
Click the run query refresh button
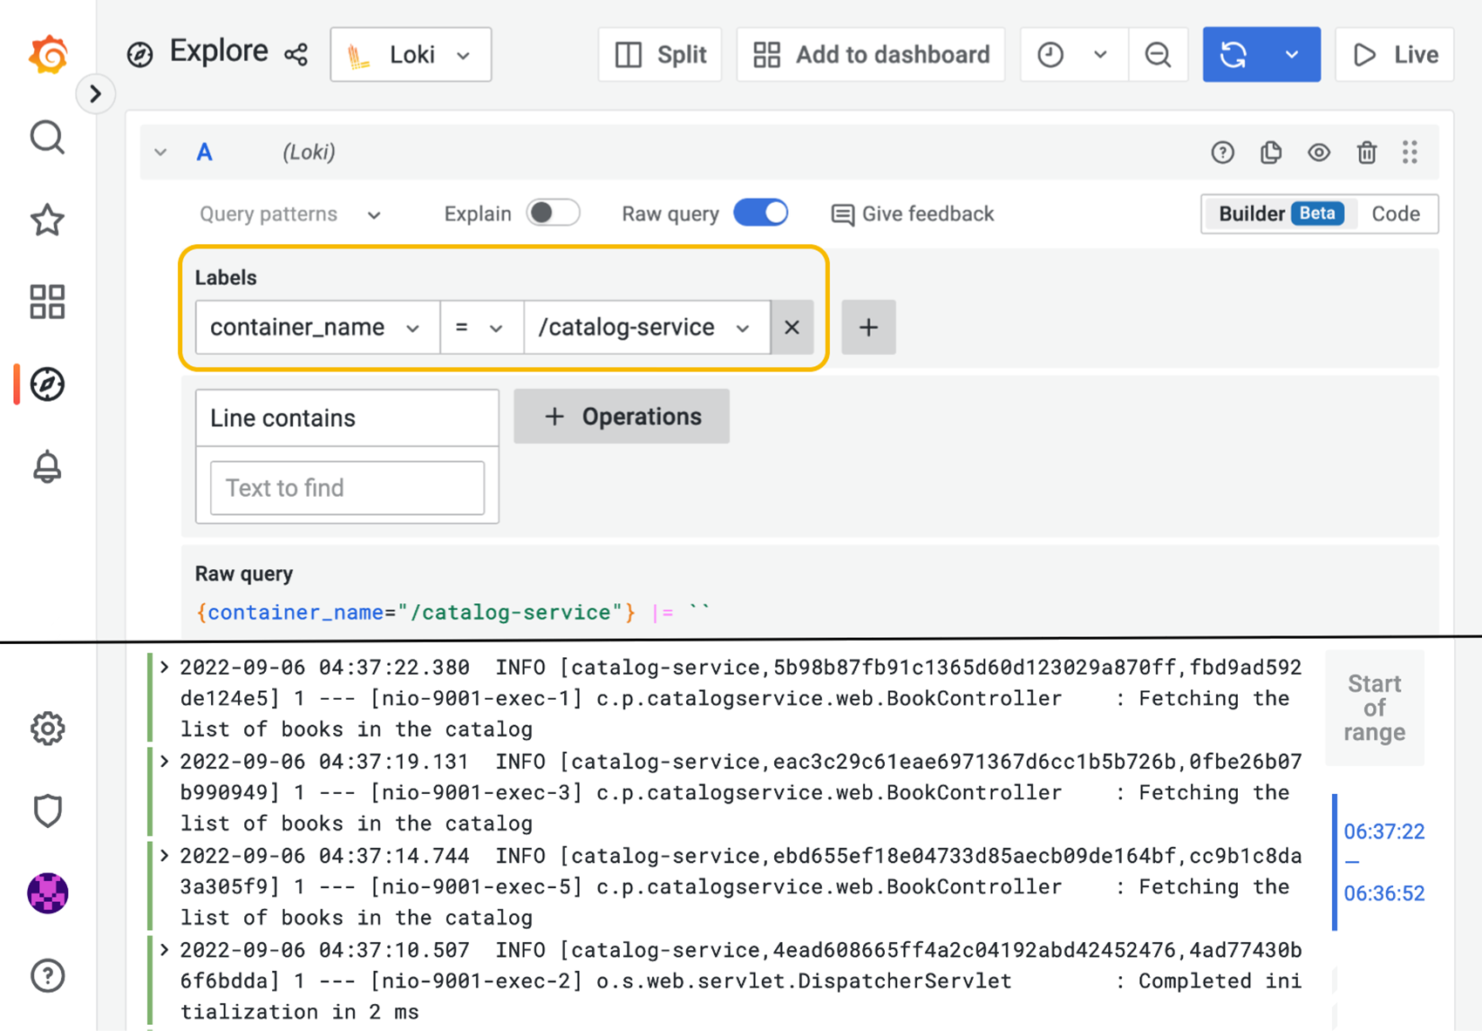1233,55
